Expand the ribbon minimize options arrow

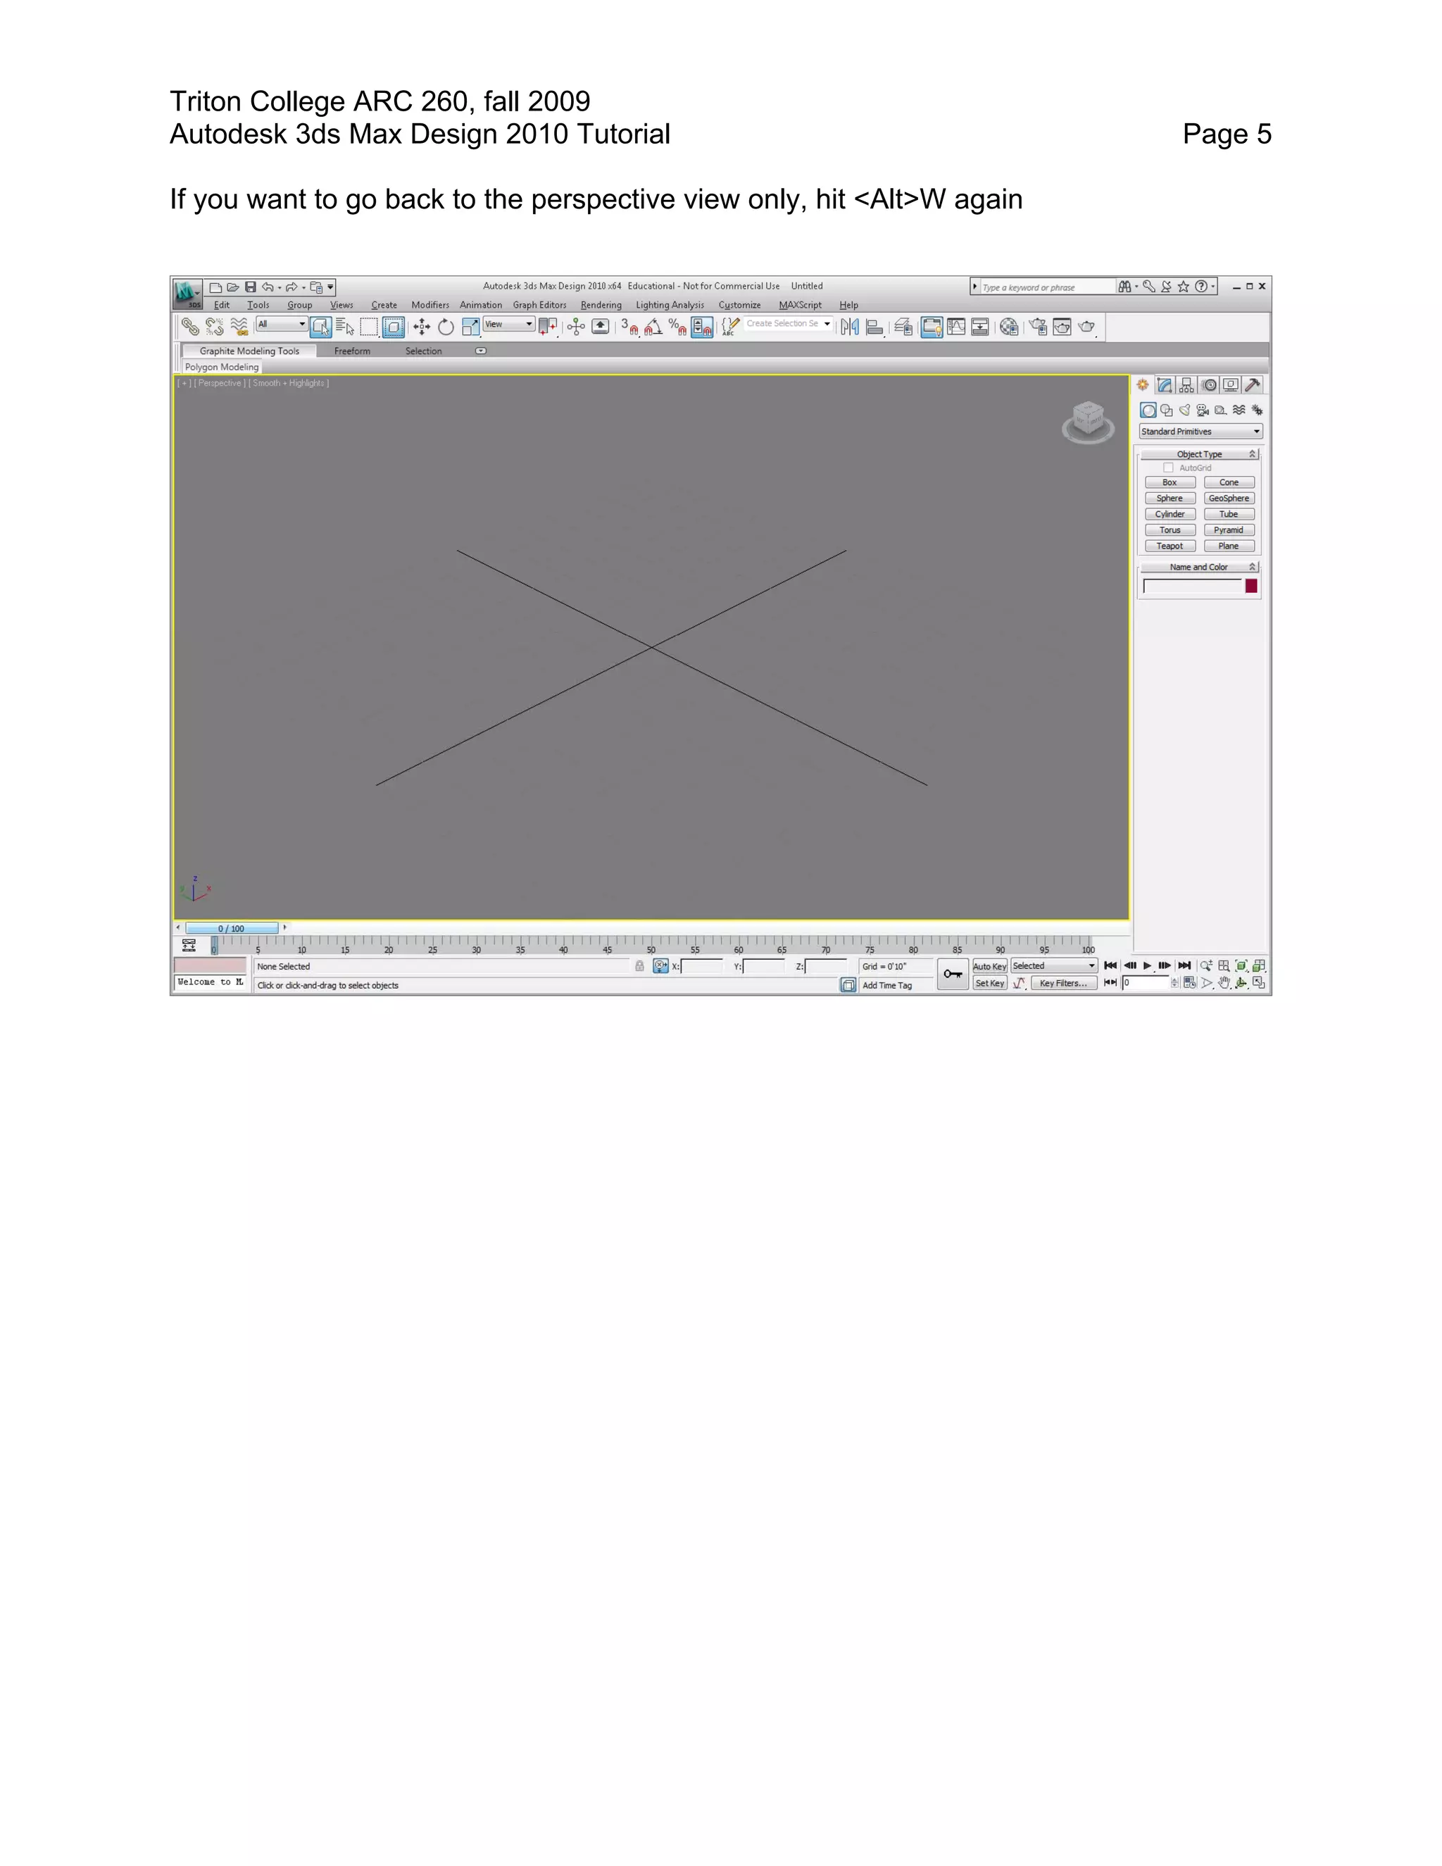[481, 351]
